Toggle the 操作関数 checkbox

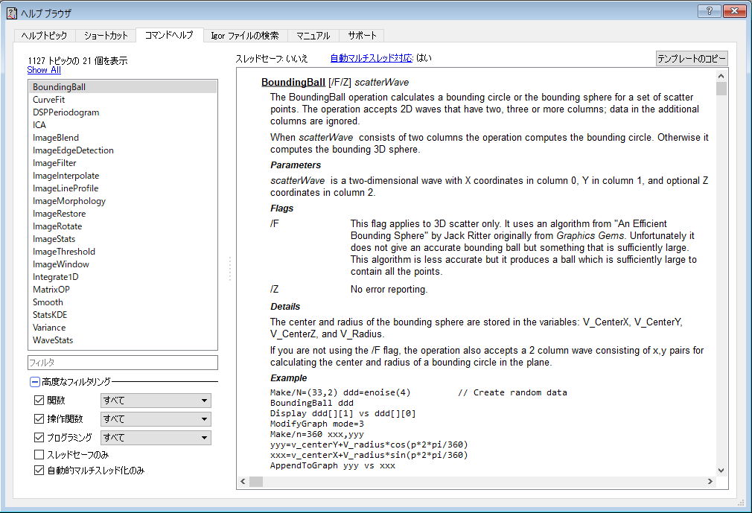[39, 419]
